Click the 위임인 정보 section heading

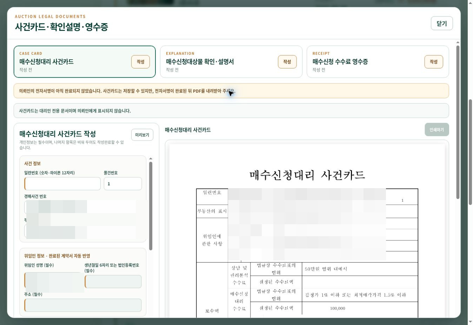point(57,256)
